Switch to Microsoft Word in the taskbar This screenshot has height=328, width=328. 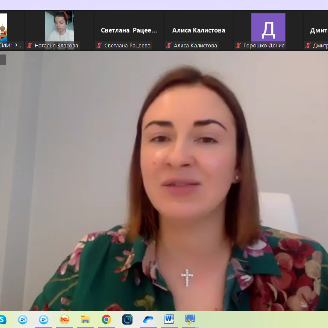pyautogui.click(x=169, y=319)
